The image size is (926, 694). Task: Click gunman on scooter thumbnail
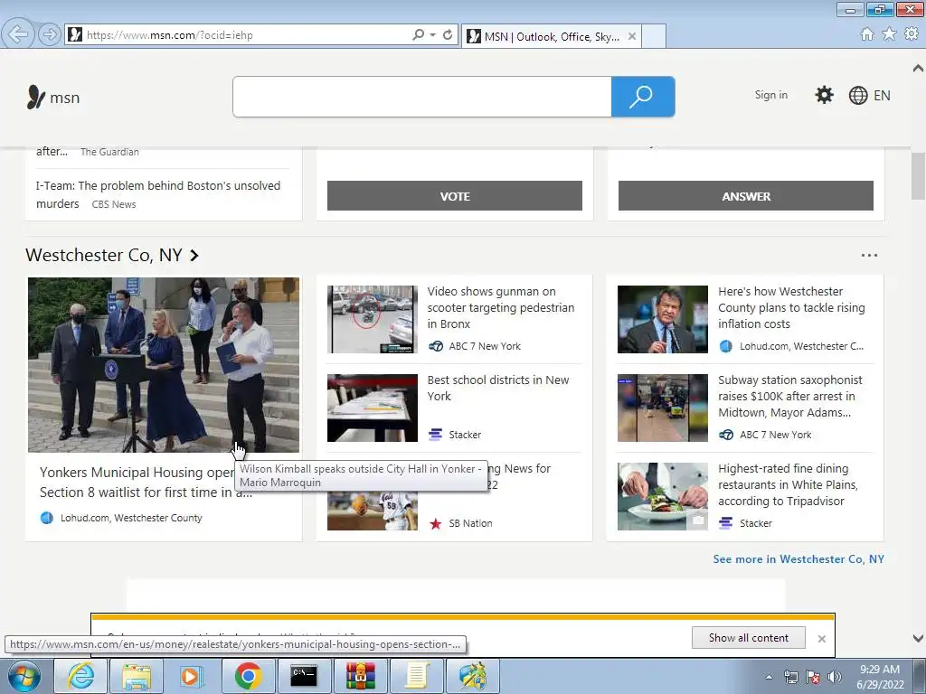[372, 319]
